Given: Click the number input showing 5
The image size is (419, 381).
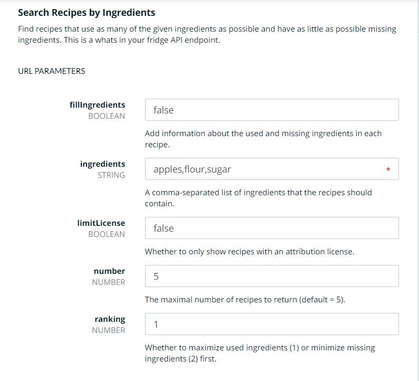Looking at the screenshot, I should pyautogui.click(x=272, y=276).
